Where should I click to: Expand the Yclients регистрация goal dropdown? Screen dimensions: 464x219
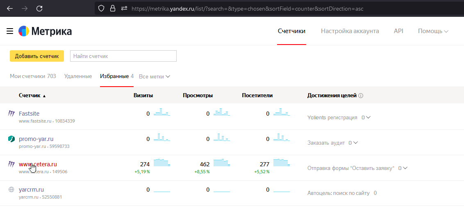pos(366,118)
